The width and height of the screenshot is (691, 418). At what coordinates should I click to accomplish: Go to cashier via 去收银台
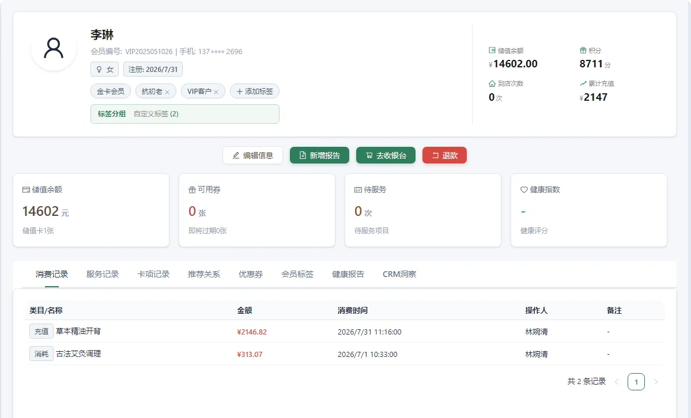tap(386, 155)
